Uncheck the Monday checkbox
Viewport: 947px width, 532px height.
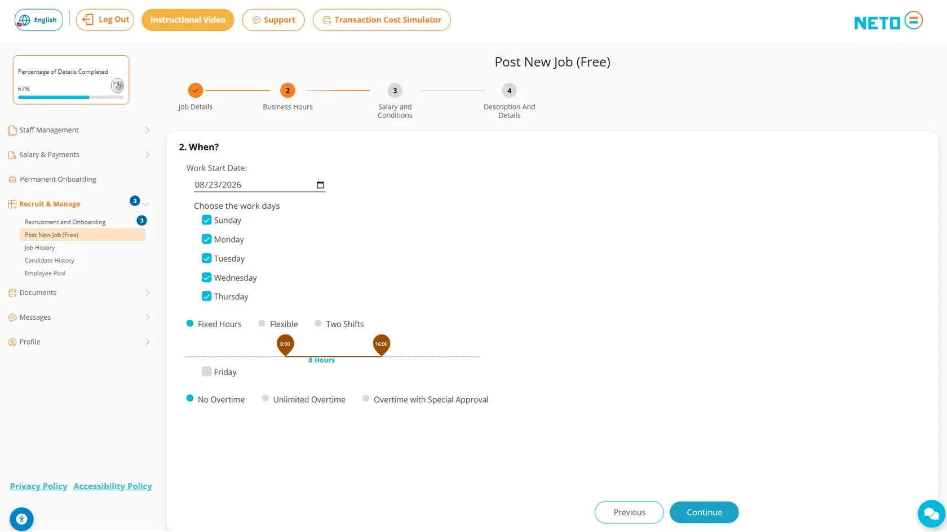tap(206, 239)
